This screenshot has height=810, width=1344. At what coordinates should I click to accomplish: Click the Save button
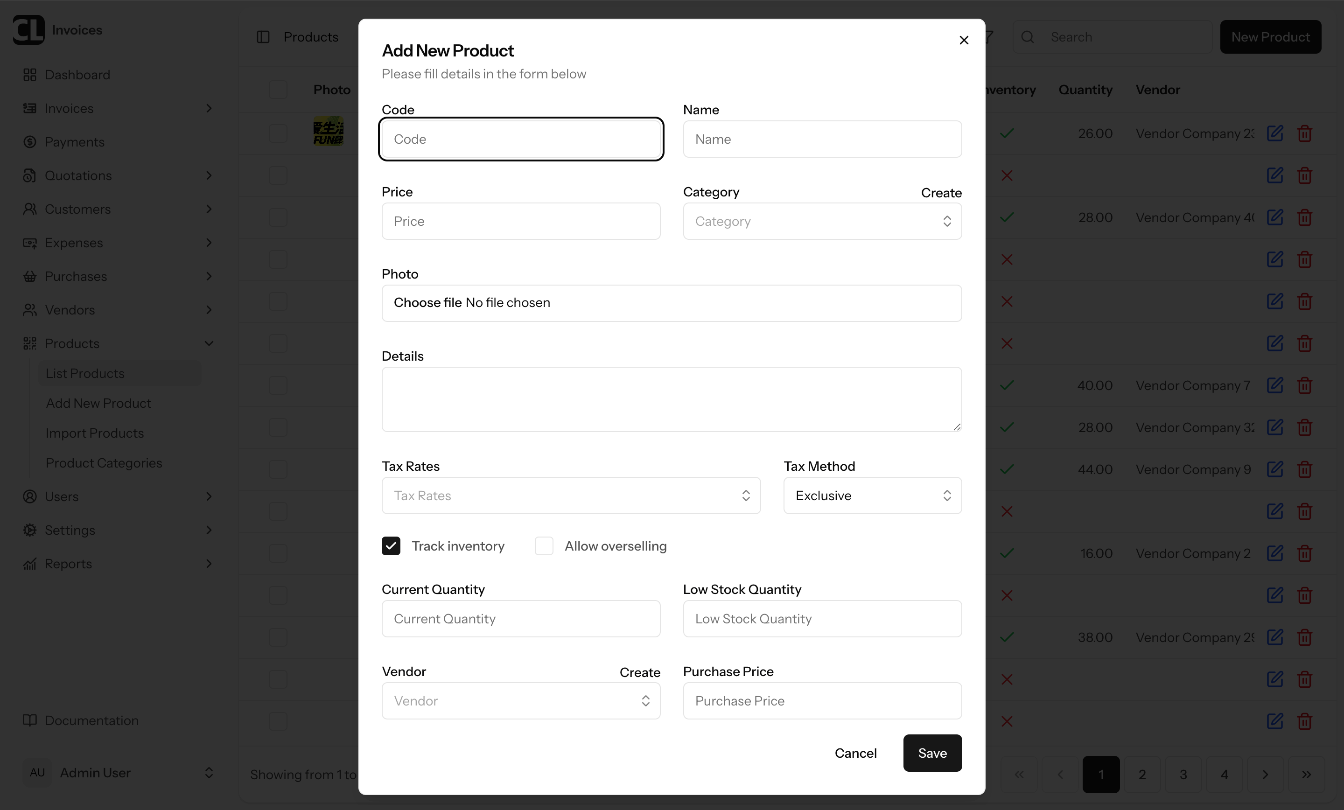932,753
